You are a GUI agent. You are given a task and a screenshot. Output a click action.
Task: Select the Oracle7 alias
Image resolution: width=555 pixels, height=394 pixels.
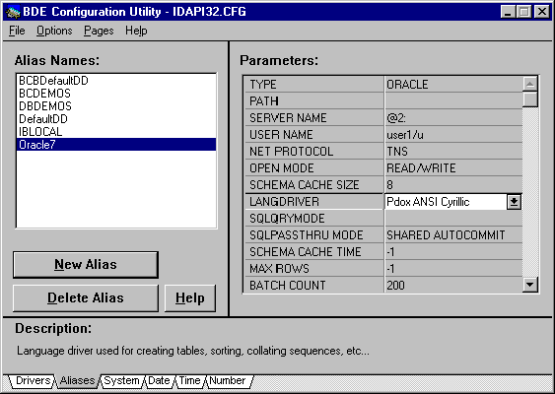[116, 144]
